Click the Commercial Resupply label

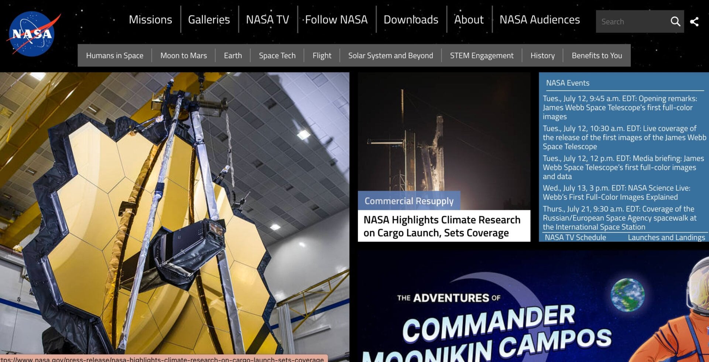click(409, 201)
